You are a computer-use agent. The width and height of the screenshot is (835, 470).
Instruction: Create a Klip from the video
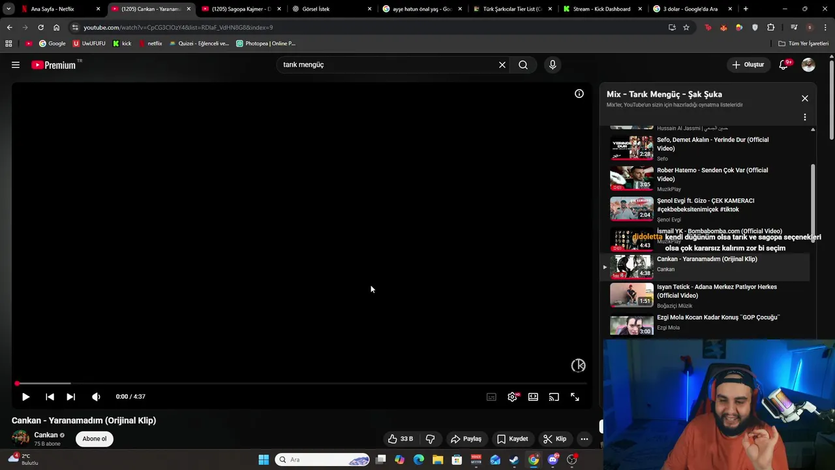point(555,439)
